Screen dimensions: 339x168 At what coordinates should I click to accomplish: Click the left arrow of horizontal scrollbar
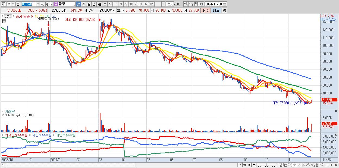pyautogui.click(x=3, y=165)
